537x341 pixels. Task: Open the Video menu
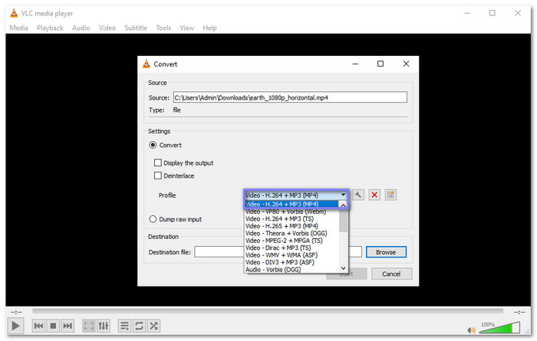click(107, 28)
